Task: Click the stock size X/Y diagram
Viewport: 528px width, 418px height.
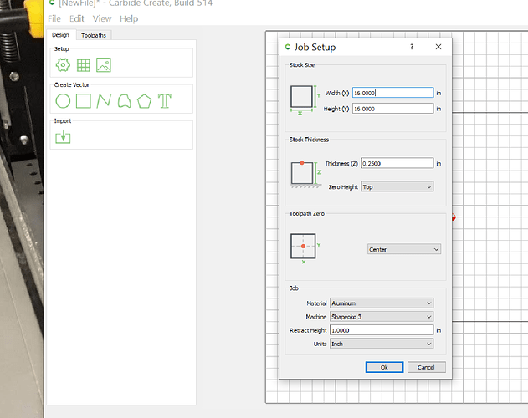Action: (x=305, y=100)
